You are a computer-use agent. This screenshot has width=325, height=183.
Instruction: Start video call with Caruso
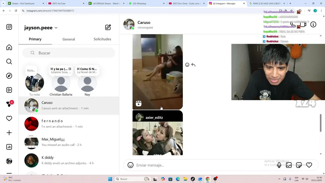click(x=303, y=25)
